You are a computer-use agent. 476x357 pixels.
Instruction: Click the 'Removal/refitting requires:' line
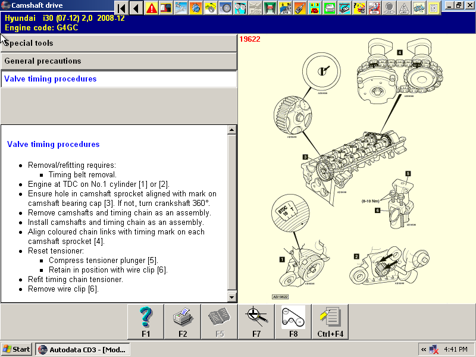tap(72, 165)
